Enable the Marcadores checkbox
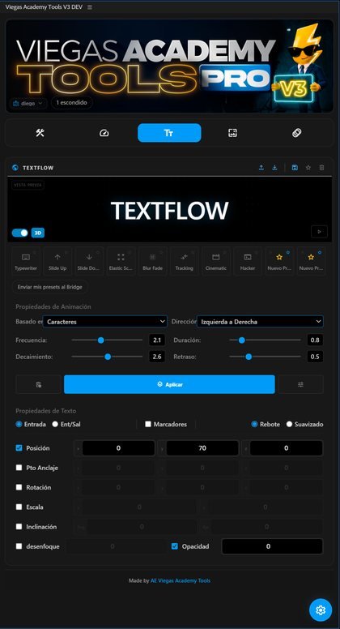The height and width of the screenshot is (629, 340). 148,425
